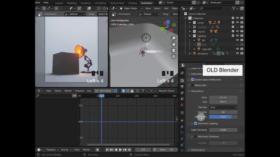
Task: Click the pan hand icon in the viewport
Action: pos(173,44)
